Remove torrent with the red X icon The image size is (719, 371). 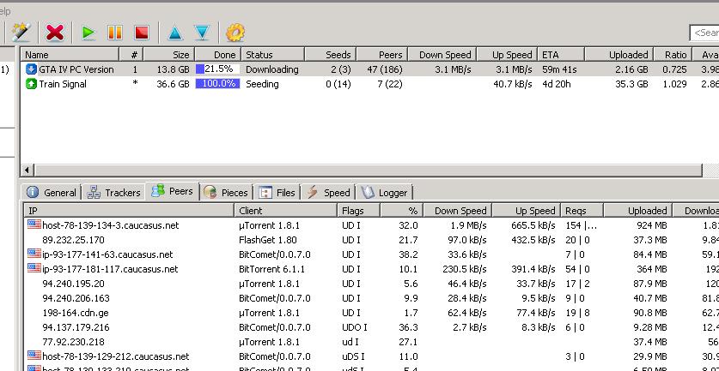point(55,33)
